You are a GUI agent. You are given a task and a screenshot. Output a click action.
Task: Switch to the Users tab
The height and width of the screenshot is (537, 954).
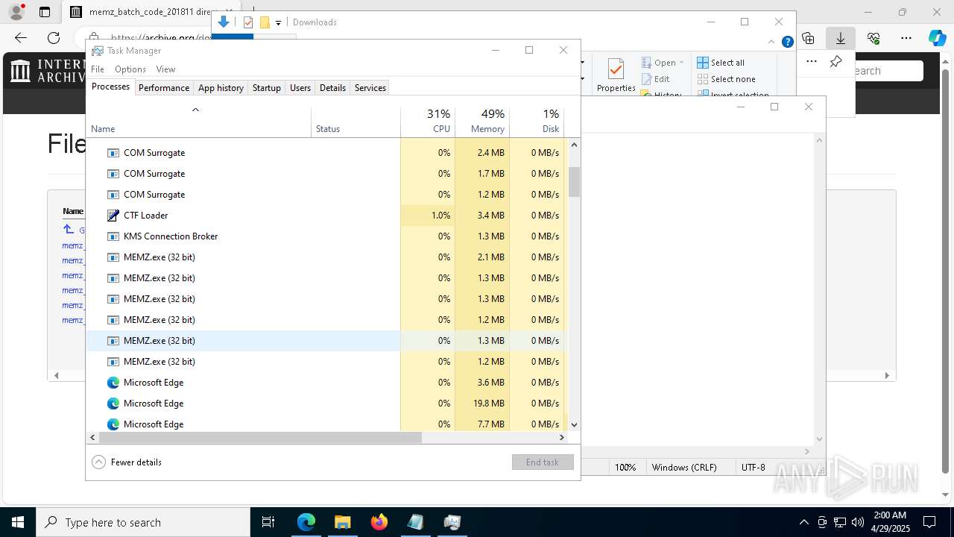pyautogui.click(x=300, y=87)
